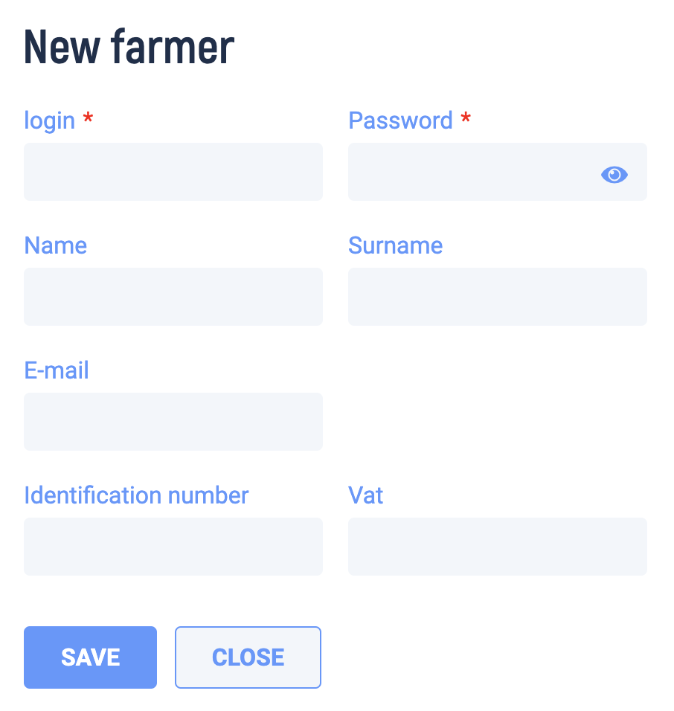Screen dimensions: 674x711
Task: Close the New farmer dialog
Action: 248,657
